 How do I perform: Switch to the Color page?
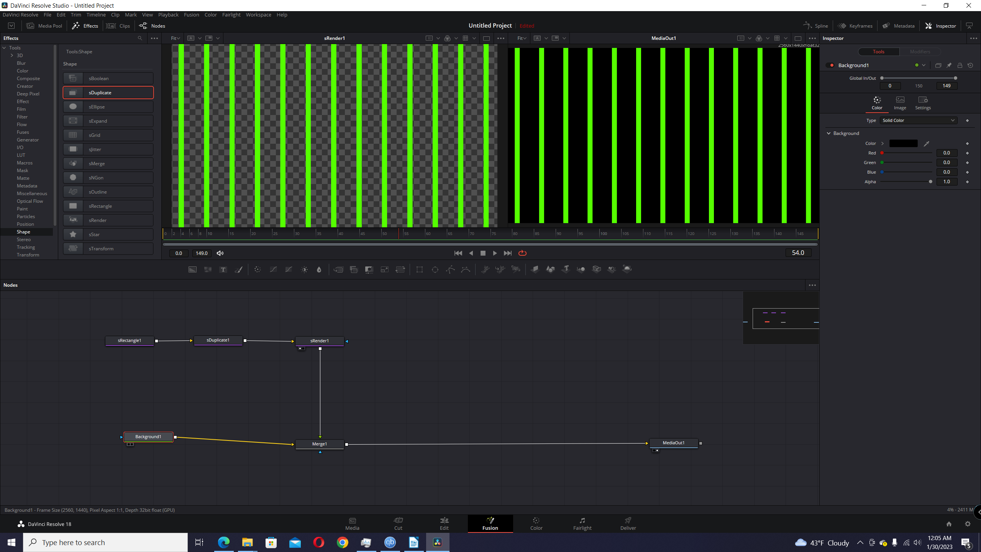tap(536, 523)
